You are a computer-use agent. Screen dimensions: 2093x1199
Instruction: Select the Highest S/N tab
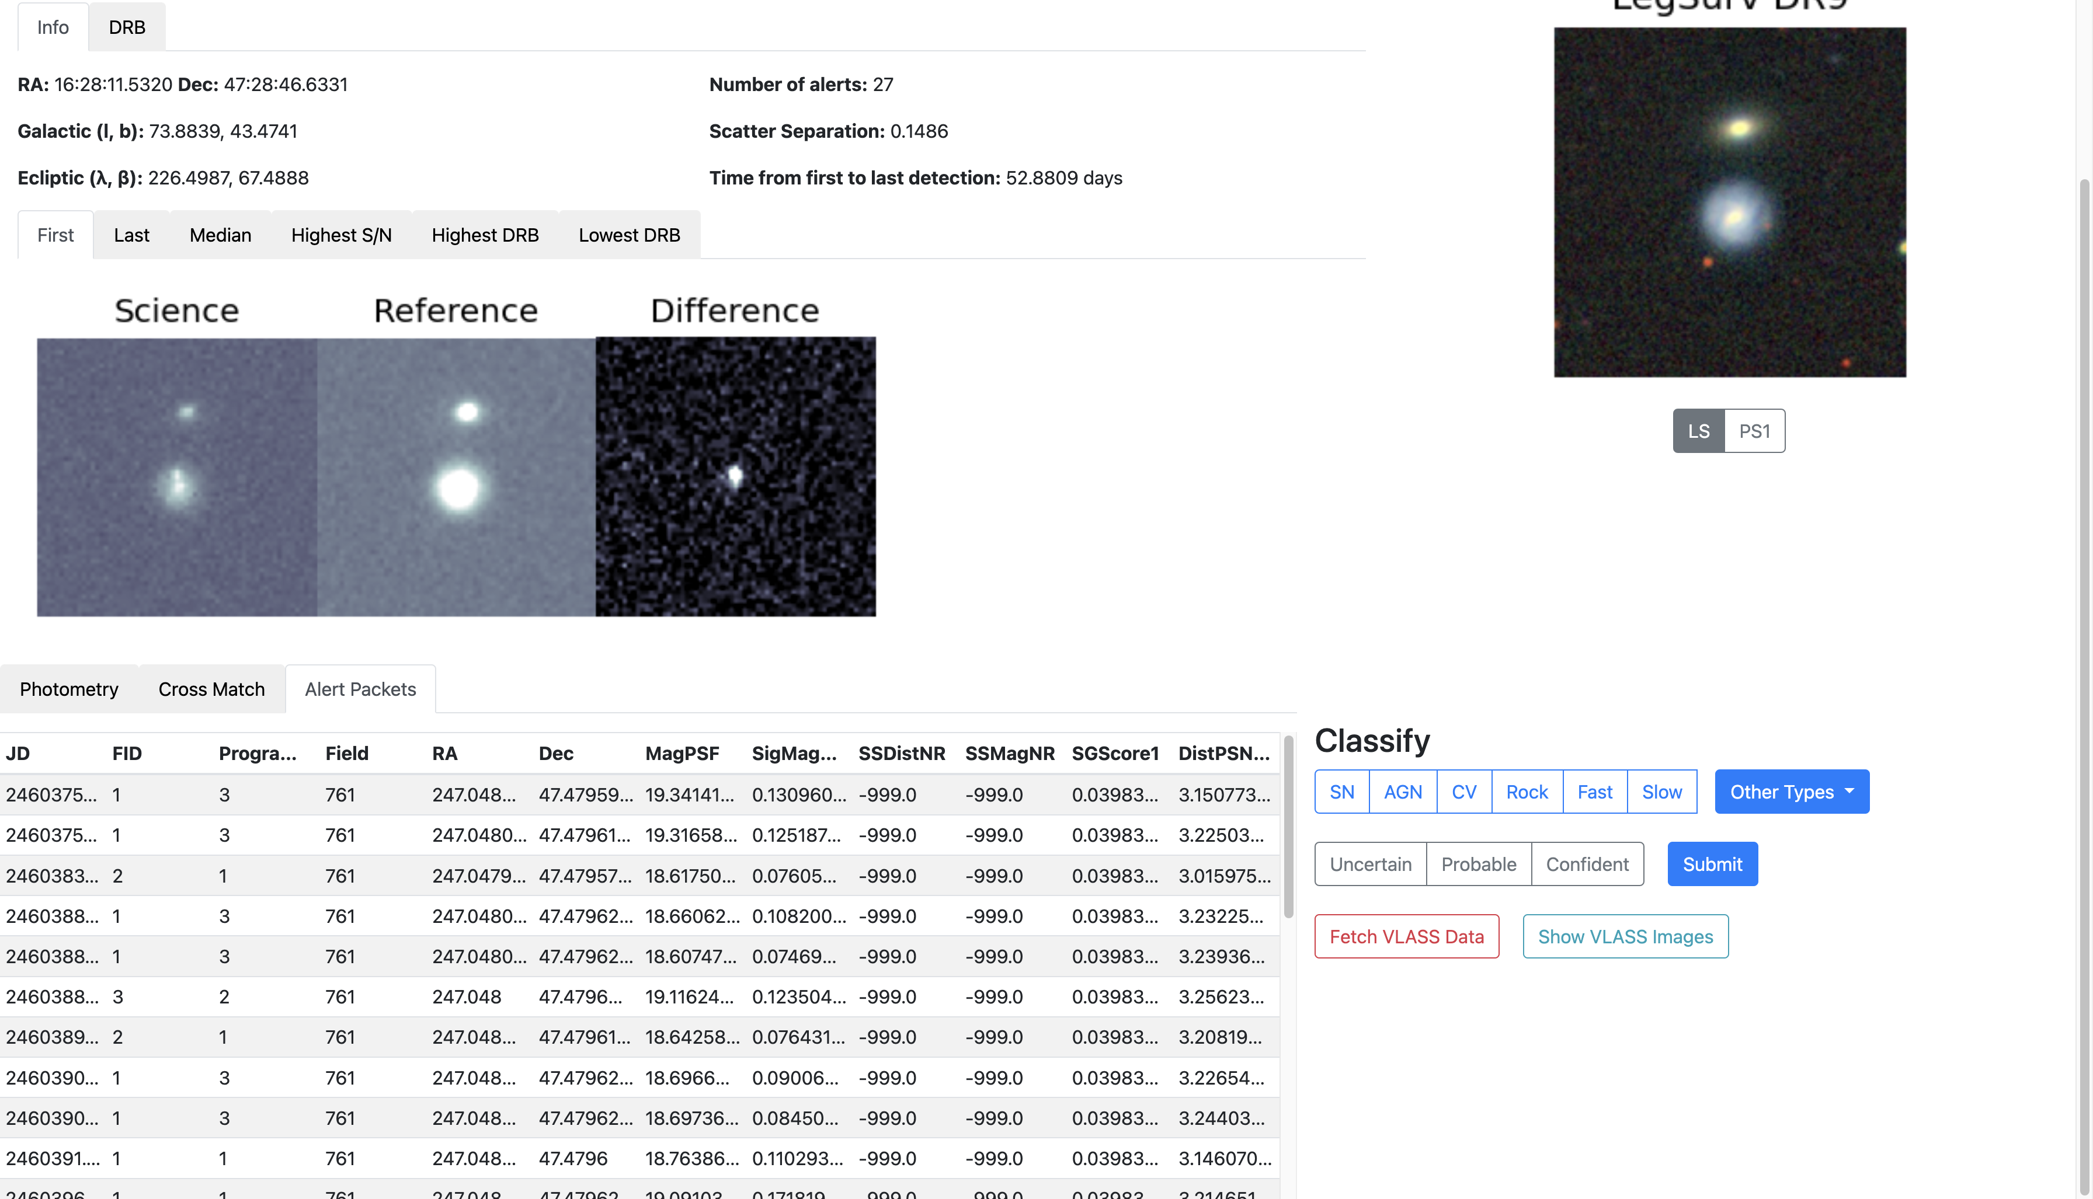[341, 235]
